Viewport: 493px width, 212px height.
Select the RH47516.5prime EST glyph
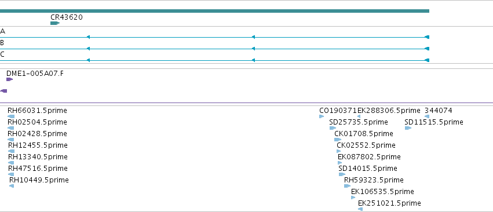[x=11, y=174]
